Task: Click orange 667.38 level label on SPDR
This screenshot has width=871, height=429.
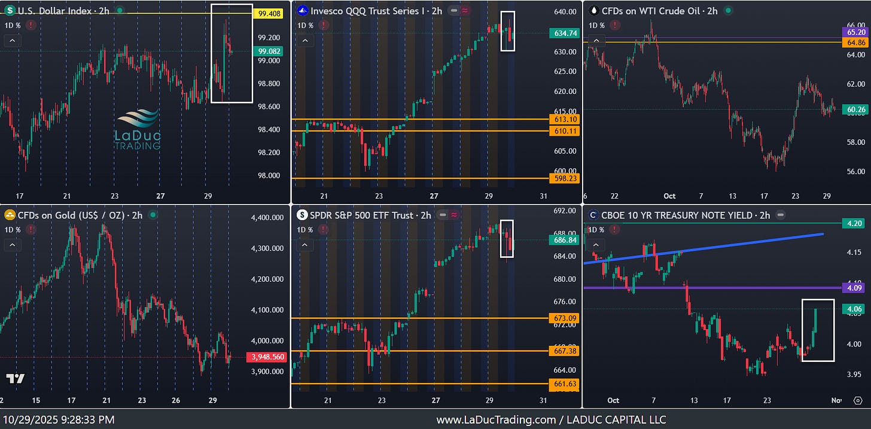Action: (564, 351)
